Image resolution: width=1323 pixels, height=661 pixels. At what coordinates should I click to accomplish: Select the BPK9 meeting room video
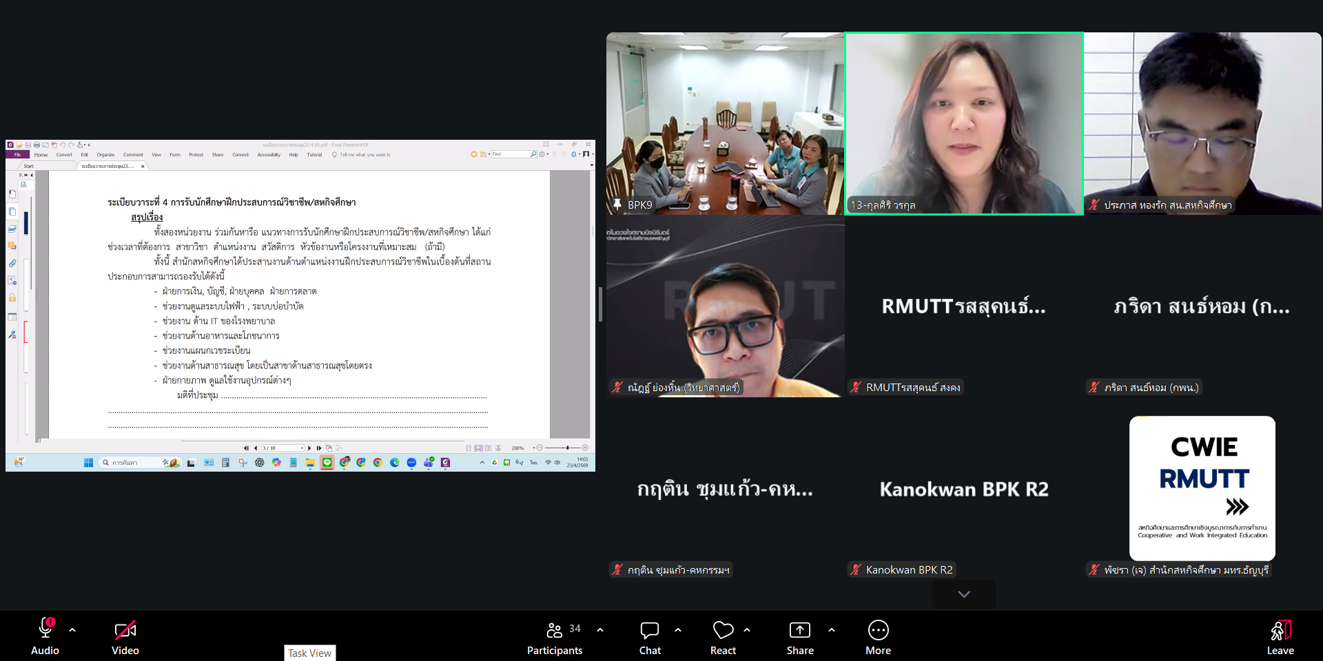pyautogui.click(x=725, y=124)
